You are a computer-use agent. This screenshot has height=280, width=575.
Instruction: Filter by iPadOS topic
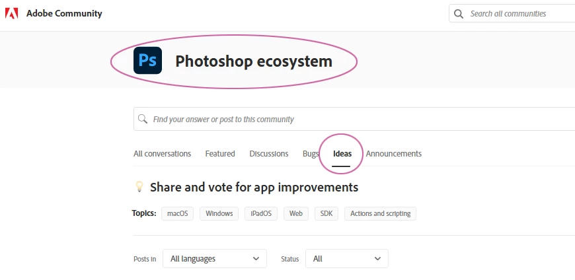coord(261,213)
